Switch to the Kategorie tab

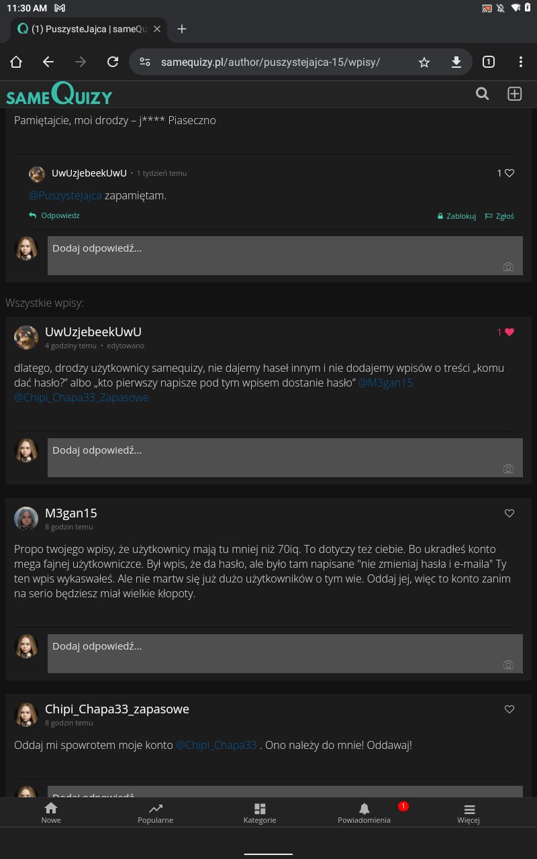click(260, 813)
